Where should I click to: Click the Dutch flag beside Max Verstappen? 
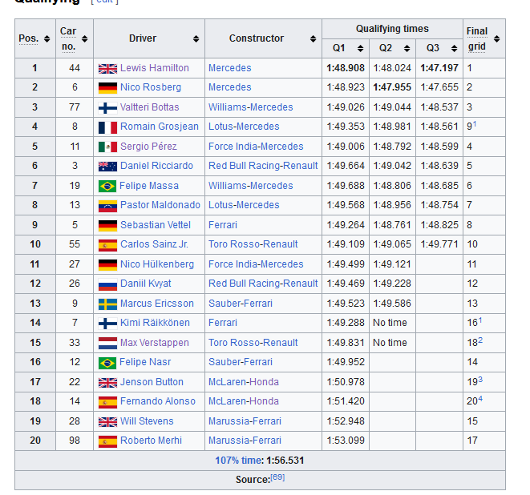107,343
